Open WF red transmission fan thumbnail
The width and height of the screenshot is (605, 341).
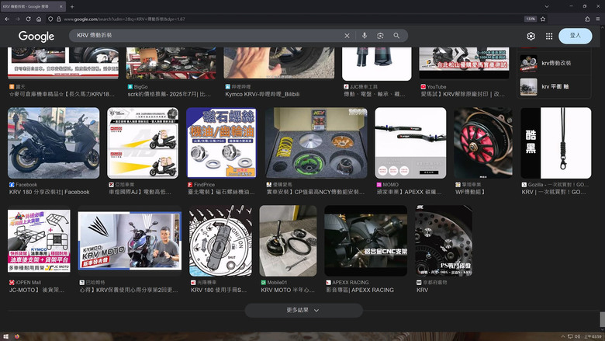click(483, 143)
